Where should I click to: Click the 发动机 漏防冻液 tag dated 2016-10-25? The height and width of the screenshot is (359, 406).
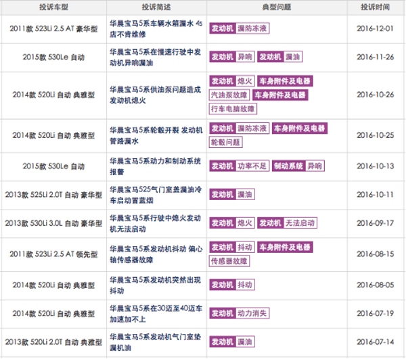240,128
